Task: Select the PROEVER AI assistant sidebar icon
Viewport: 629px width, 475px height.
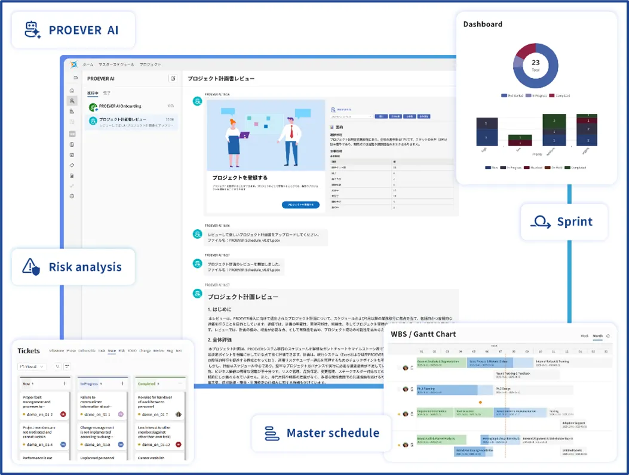Action: click(x=72, y=101)
